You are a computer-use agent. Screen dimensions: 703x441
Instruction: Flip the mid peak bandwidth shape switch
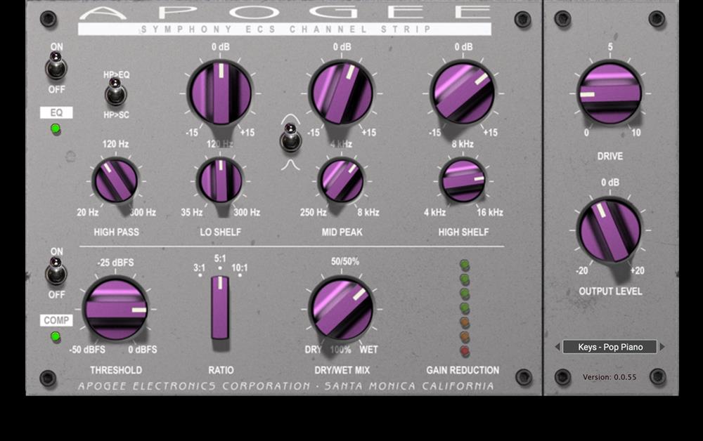pos(290,138)
